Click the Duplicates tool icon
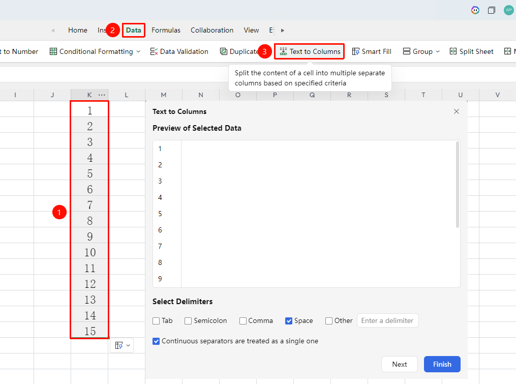 pos(224,51)
